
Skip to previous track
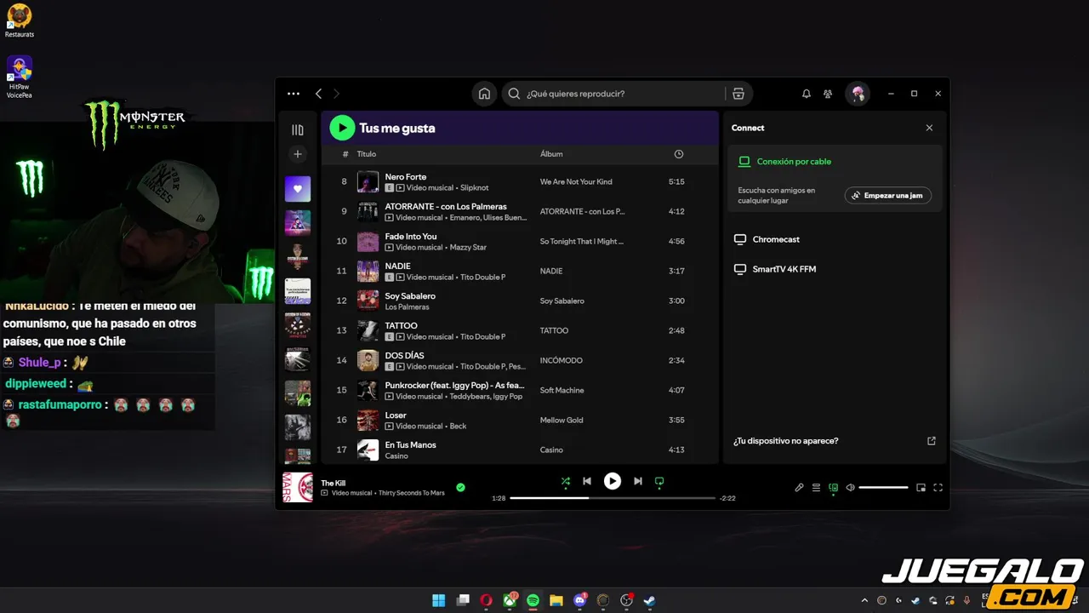tap(587, 481)
